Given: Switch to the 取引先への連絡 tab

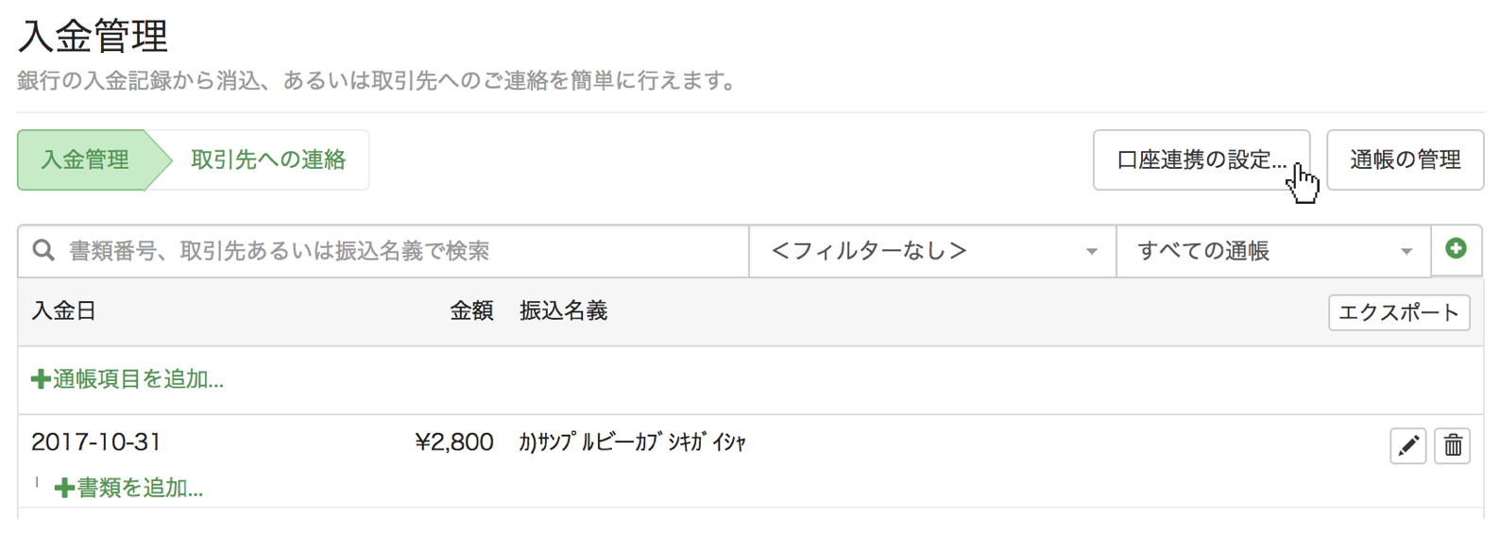Looking at the screenshot, I should (268, 159).
